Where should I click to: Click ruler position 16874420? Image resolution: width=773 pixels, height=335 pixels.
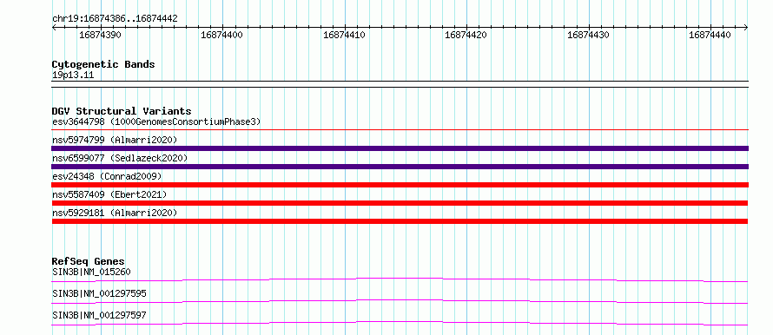coord(466,36)
